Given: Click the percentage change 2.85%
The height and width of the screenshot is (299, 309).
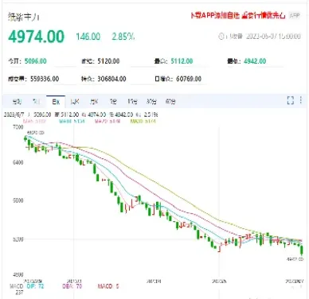Looking at the screenshot, I should tap(123, 37).
